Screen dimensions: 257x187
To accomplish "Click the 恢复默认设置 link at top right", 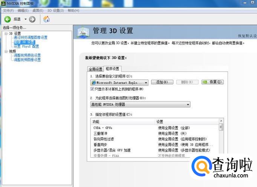I will coord(248,36).
